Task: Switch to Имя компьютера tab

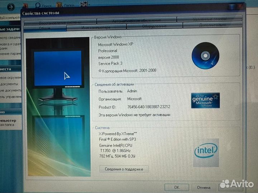Action: click(96, 28)
